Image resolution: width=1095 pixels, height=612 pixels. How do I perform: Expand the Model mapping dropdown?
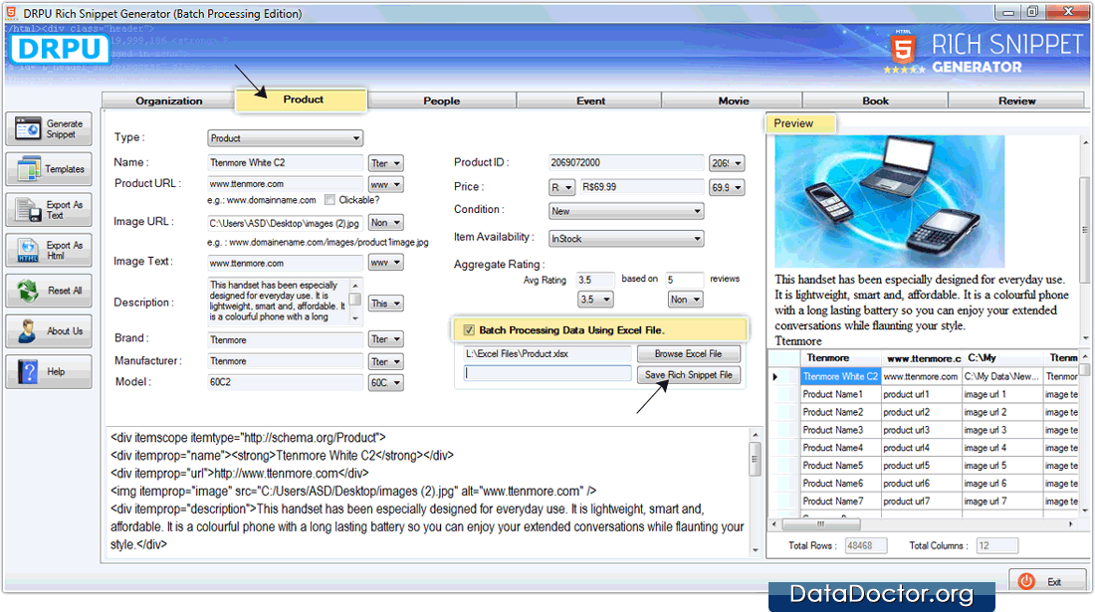coord(385,382)
